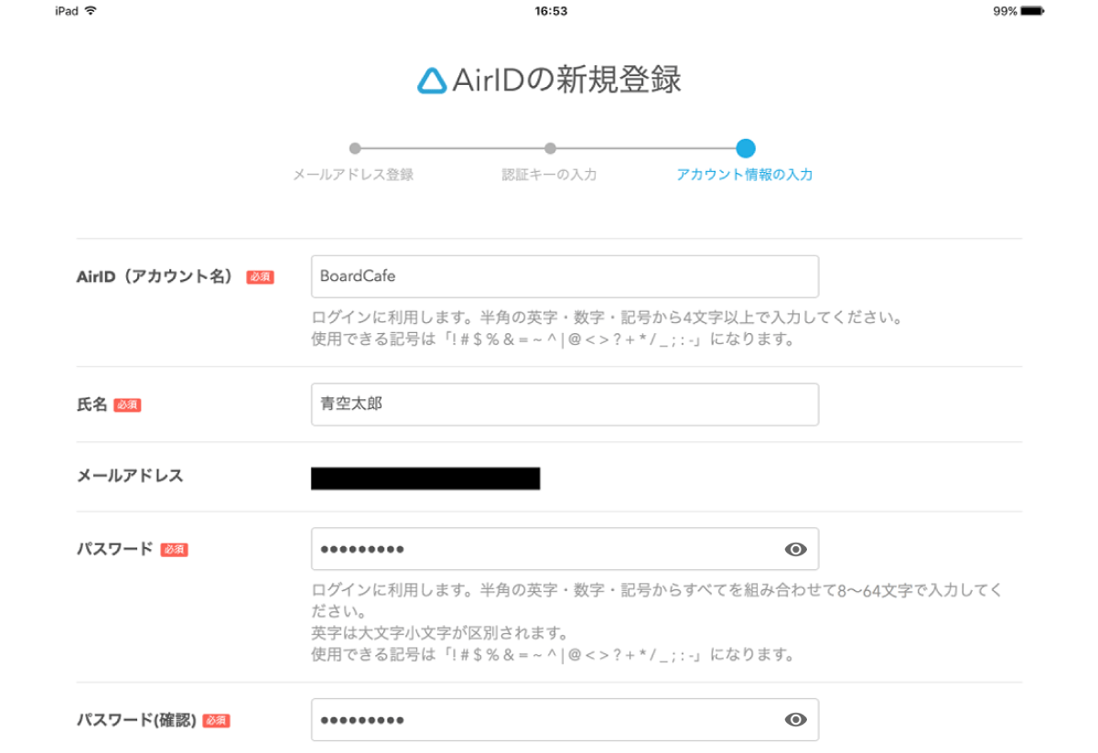Tap the battery icon in status bar

point(1033,11)
